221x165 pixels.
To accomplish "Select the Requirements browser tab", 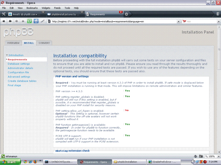I will 104,14.
